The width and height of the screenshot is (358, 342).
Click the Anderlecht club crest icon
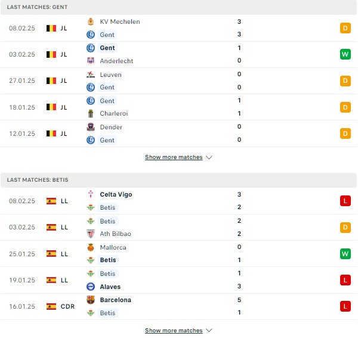[91, 61]
